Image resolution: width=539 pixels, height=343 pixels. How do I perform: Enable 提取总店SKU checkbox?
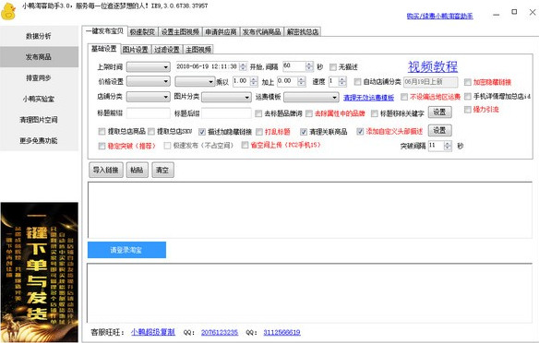point(151,131)
